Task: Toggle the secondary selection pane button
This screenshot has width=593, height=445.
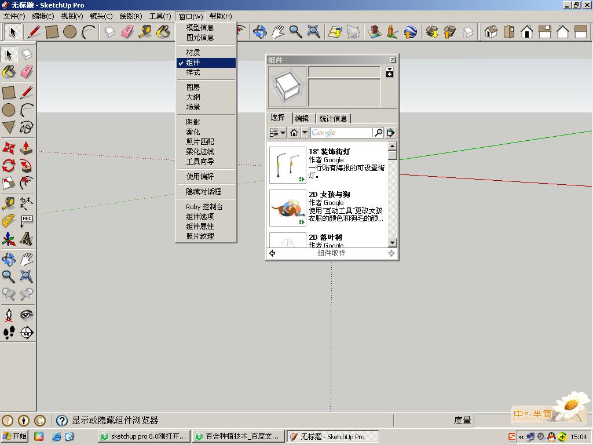Action: (x=390, y=72)
